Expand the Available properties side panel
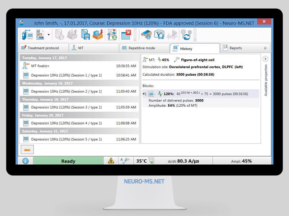This screenshot has width=289, height=216. pyautogui.click(x=265, y=59)
